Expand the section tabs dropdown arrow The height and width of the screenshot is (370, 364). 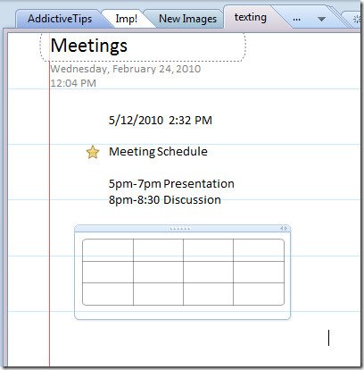(x=321, y=20)
